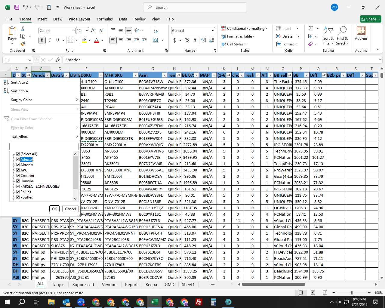Open the Sort by Color submenu
385x308 pixels.
click(41, 100)
